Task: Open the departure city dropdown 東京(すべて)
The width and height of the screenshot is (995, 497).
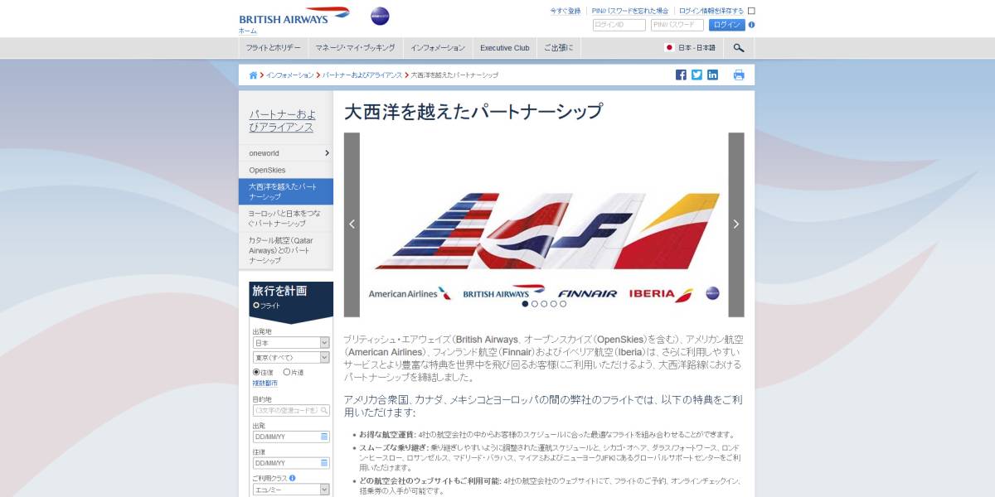Action: (x=291, y=357)
